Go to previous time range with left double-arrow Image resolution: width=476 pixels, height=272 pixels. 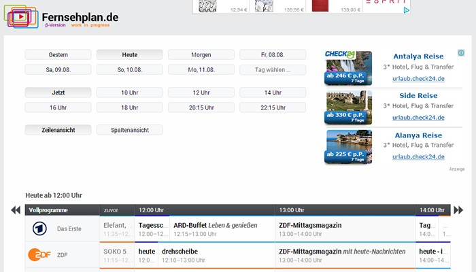pyautogui.click(x=16, y=209)
